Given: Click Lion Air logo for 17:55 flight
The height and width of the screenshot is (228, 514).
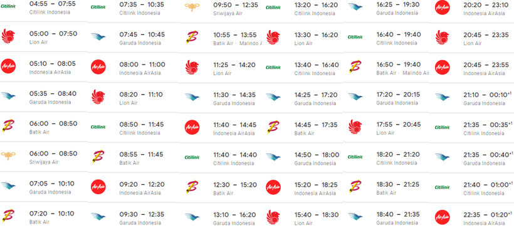Looking at the screenshot, I should click(x=355, y=127).
